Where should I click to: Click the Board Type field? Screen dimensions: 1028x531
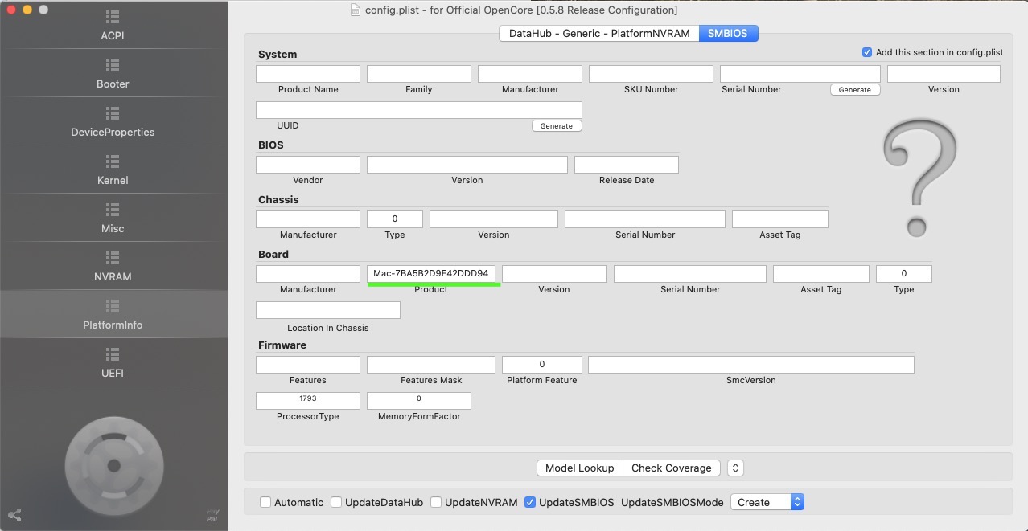(x=904, y=274)
